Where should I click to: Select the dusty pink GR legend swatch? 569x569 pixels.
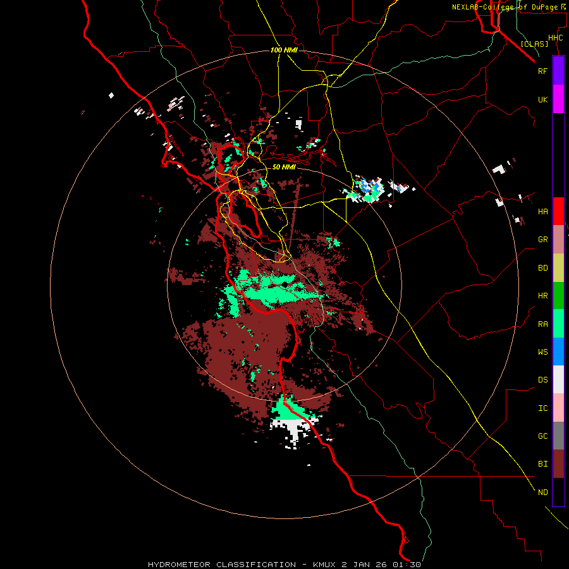click(x=558, y=240)
